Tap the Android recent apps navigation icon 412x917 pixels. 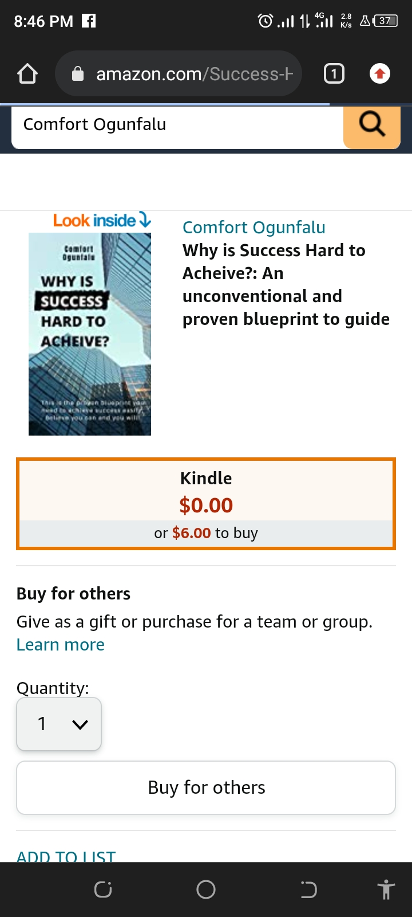point(103,889)
